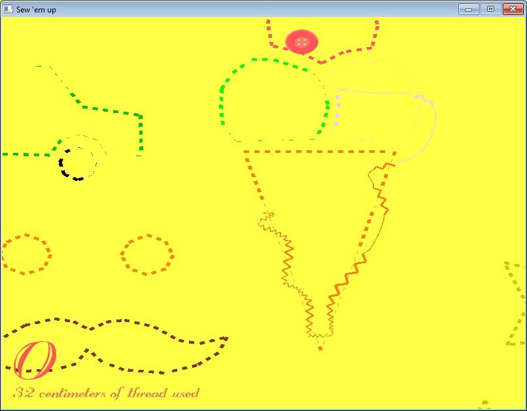The height and width of the screenshot is (411, 527).
Task: Click the large red zero score
Action: coord(34,361)
